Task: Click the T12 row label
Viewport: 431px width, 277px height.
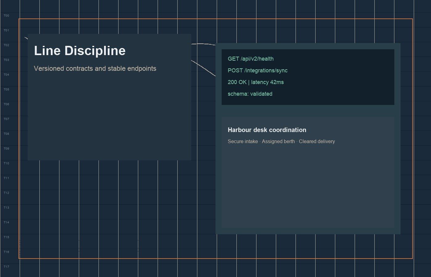Action: [x=6, y=193]
